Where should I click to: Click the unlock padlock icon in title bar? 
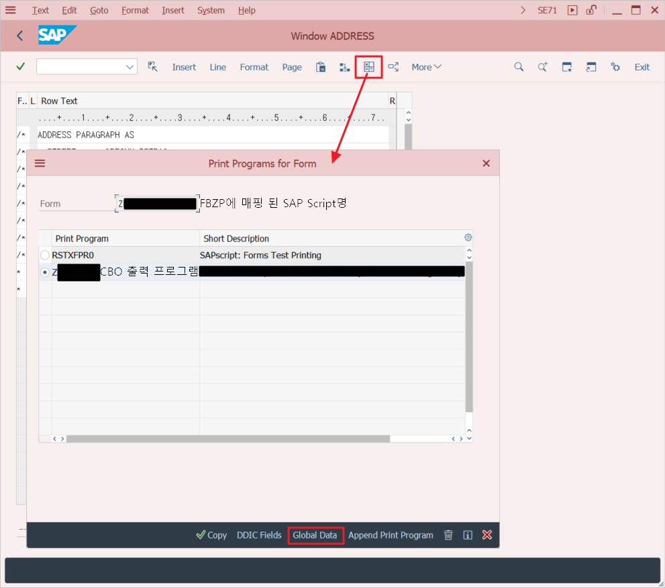point(591,10)
